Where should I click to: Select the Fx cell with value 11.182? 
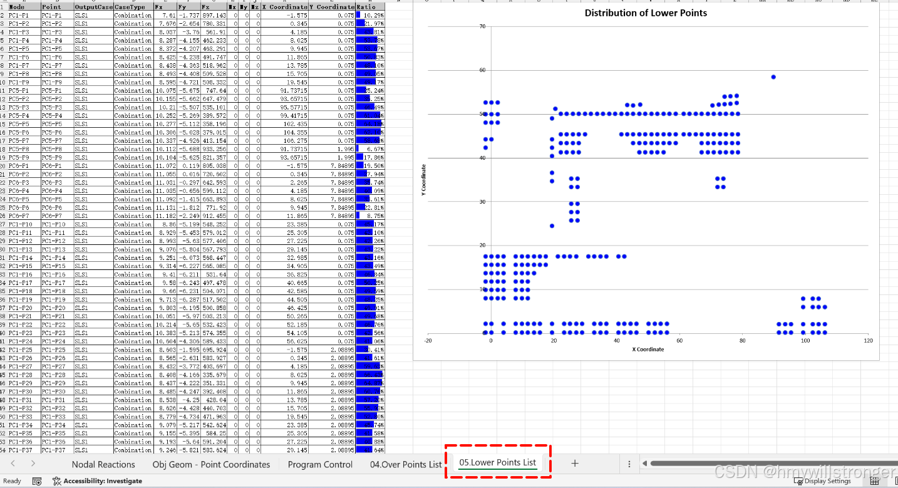pyautogui.click(x=165, y=215)
